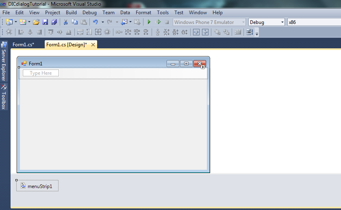The image size is (341, 210).
Task: Open the Debug menu
Action: (x=89, y=13)
